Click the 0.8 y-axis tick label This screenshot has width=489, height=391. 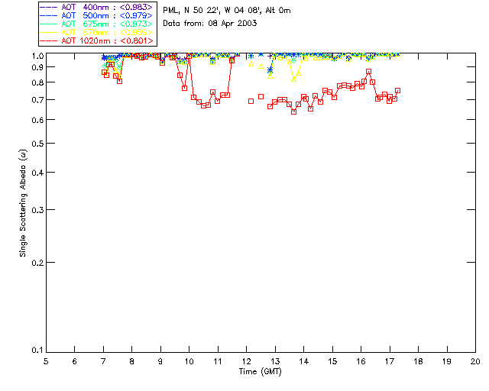(x=37, y=82)
